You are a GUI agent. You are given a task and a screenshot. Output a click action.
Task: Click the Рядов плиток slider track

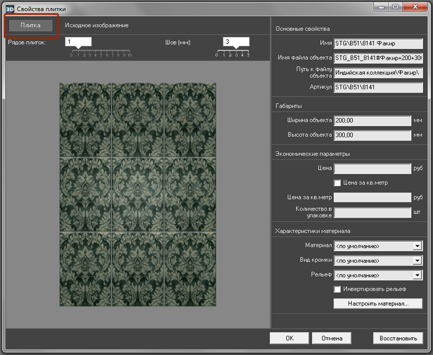tap(101, 52)
